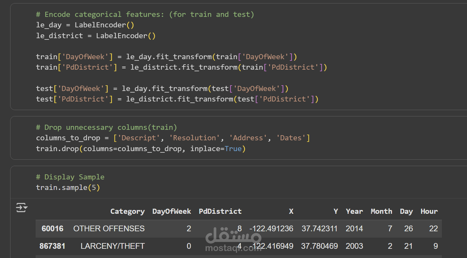The image size is (467, 258).
Task: Click the Day column header
Action: 406,212
